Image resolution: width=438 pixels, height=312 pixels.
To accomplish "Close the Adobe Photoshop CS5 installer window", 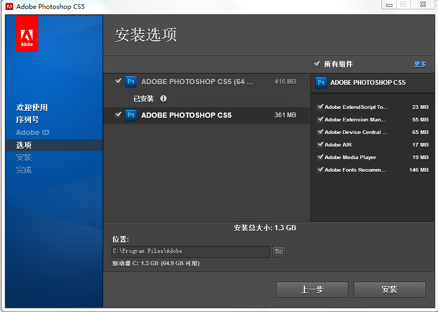I will pyautogui.click(x=423, y=5).
